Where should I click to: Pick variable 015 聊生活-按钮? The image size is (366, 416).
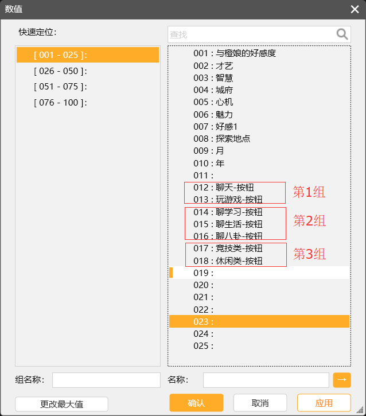(x=228, y=224)
